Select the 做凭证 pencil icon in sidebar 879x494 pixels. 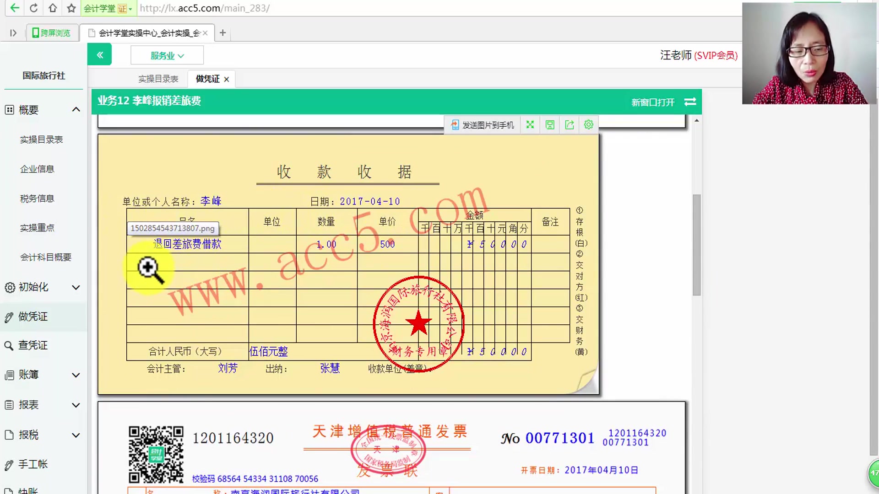point(9,317)
